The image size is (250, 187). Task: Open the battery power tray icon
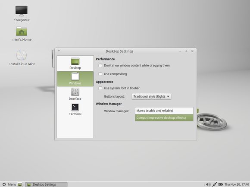(x=221, y=184)
